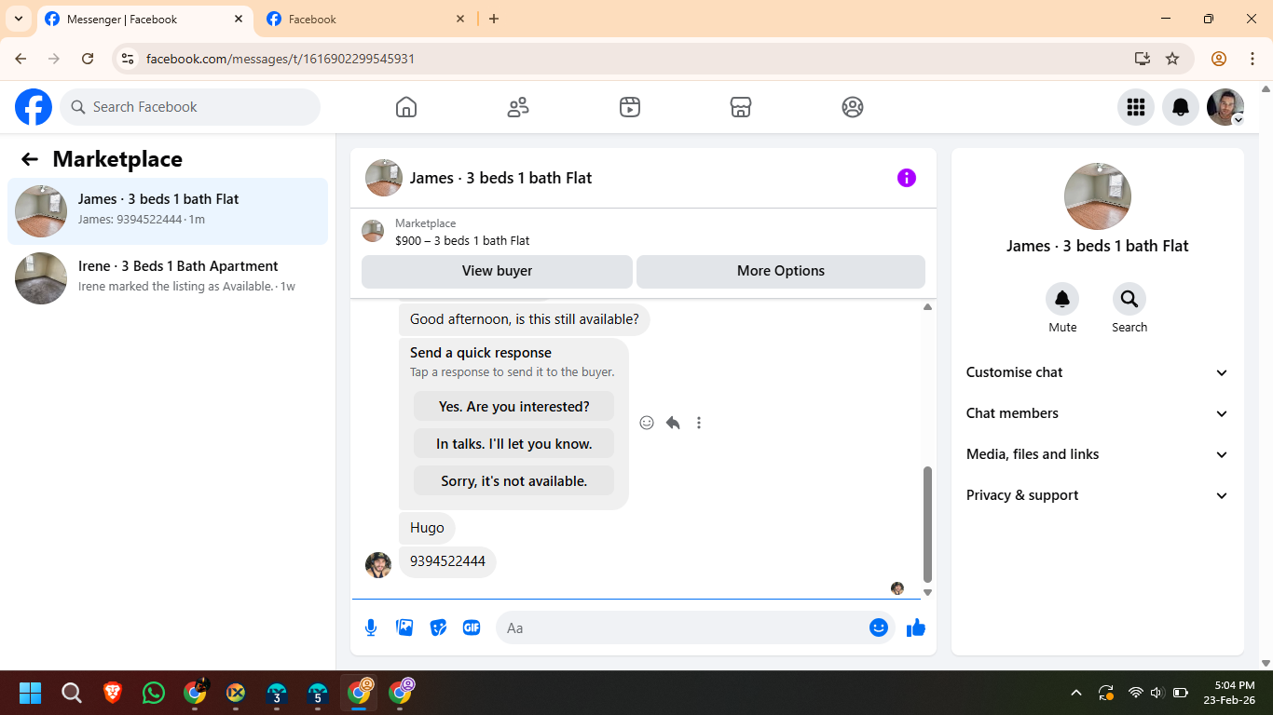This screenshot has height=715, width=1273.
Task: Send a voice clip with the microphone icon
Action: point(371,627)
